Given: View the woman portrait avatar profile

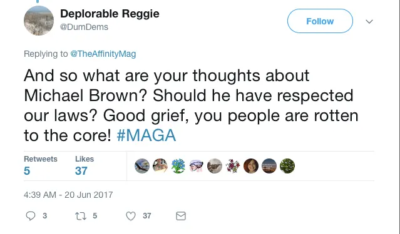Looking at the screenshot, I should pos(251,166).
